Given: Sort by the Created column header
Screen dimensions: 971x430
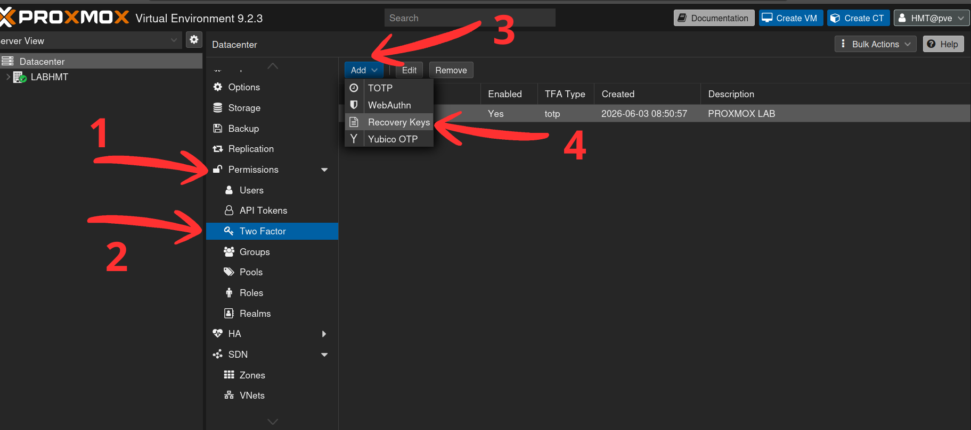Looking at the screenshot, I should [647, 94].
